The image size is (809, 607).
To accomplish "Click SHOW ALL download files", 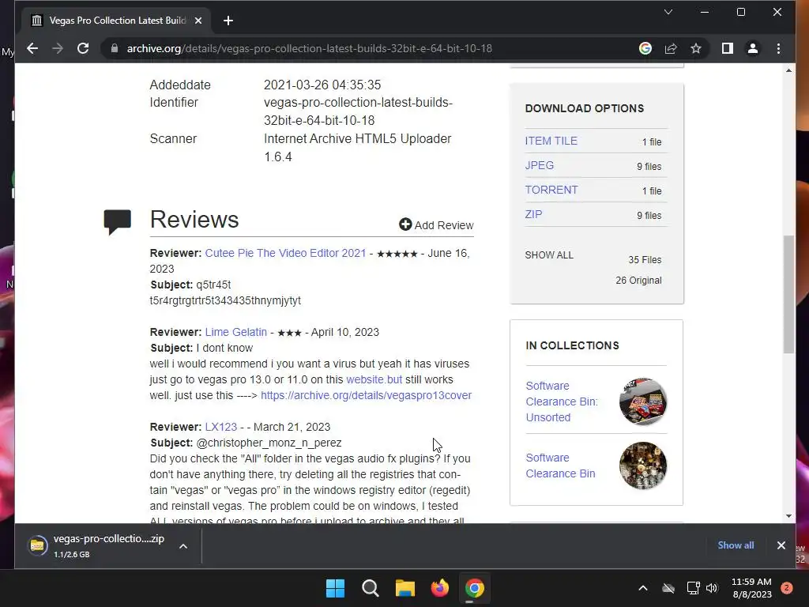I will point(549,255).
